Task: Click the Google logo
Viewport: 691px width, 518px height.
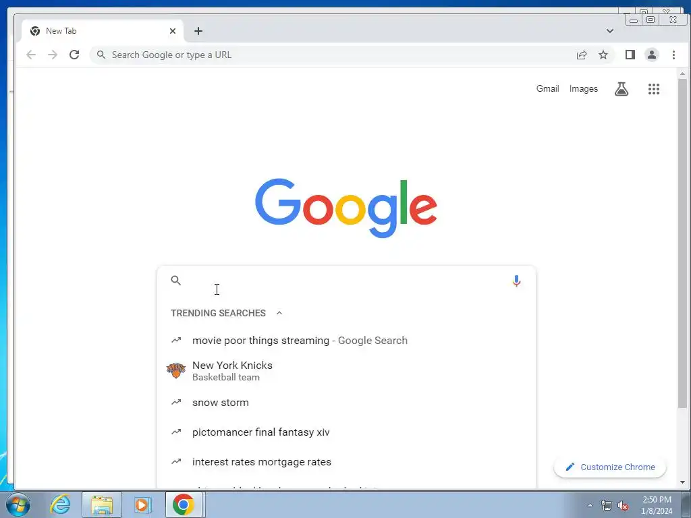Action: click(x=346, y=208)
